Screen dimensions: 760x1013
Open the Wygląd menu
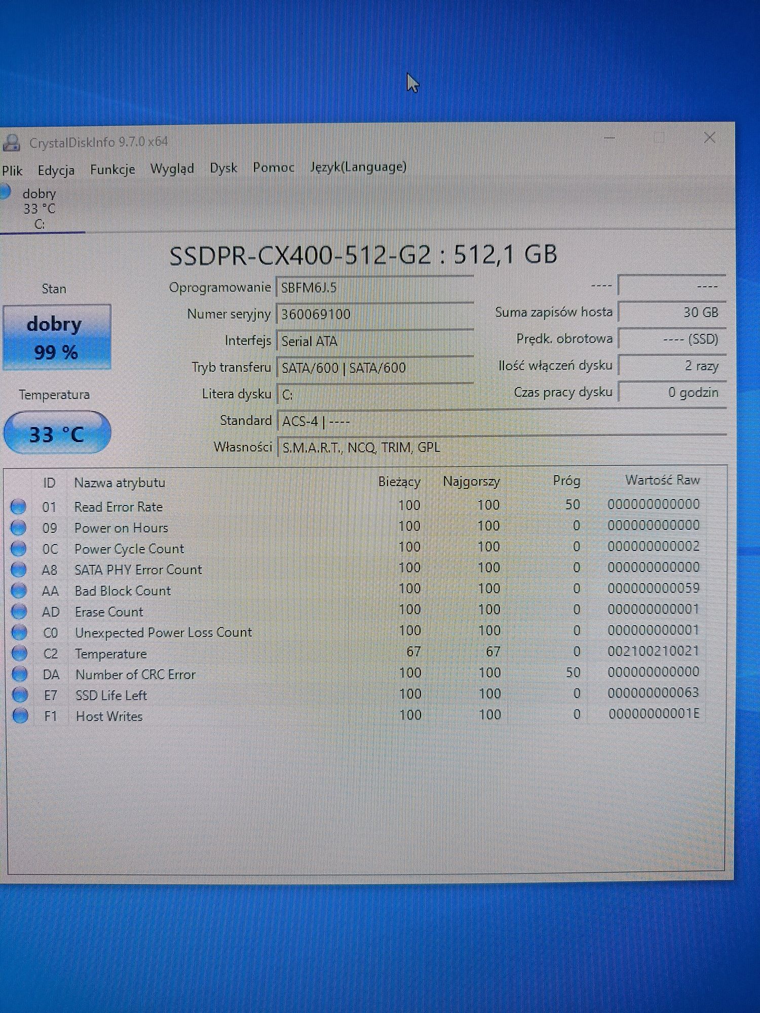[172, 168]
